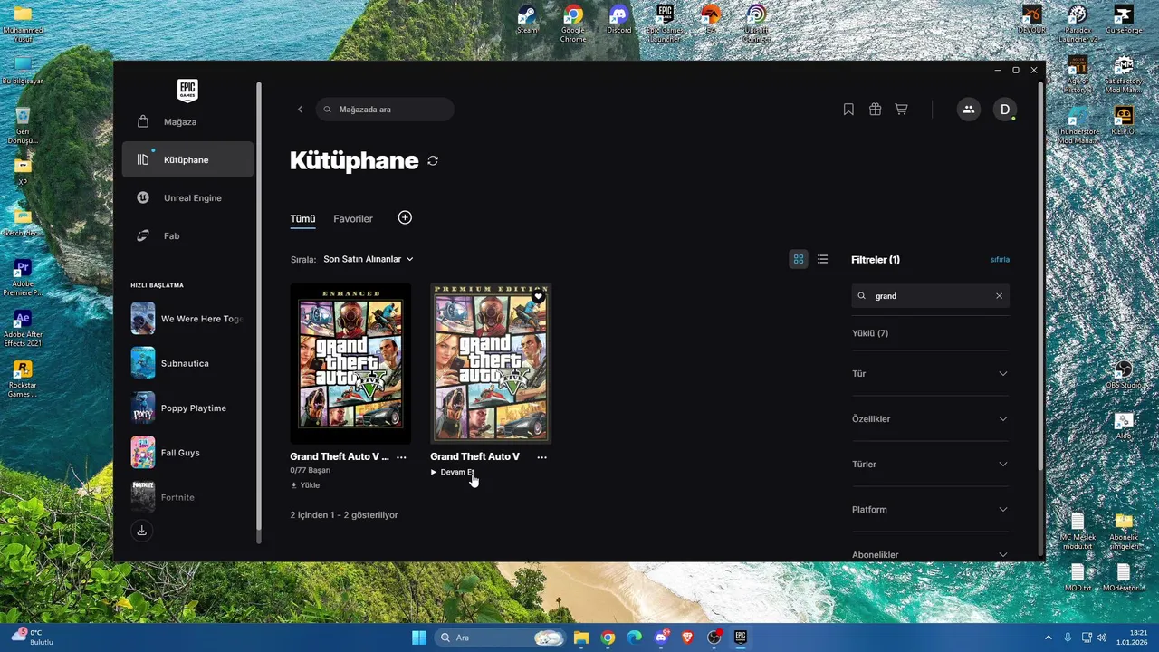
Task: Select the Yüklü (7) filter
Action: 870,333
